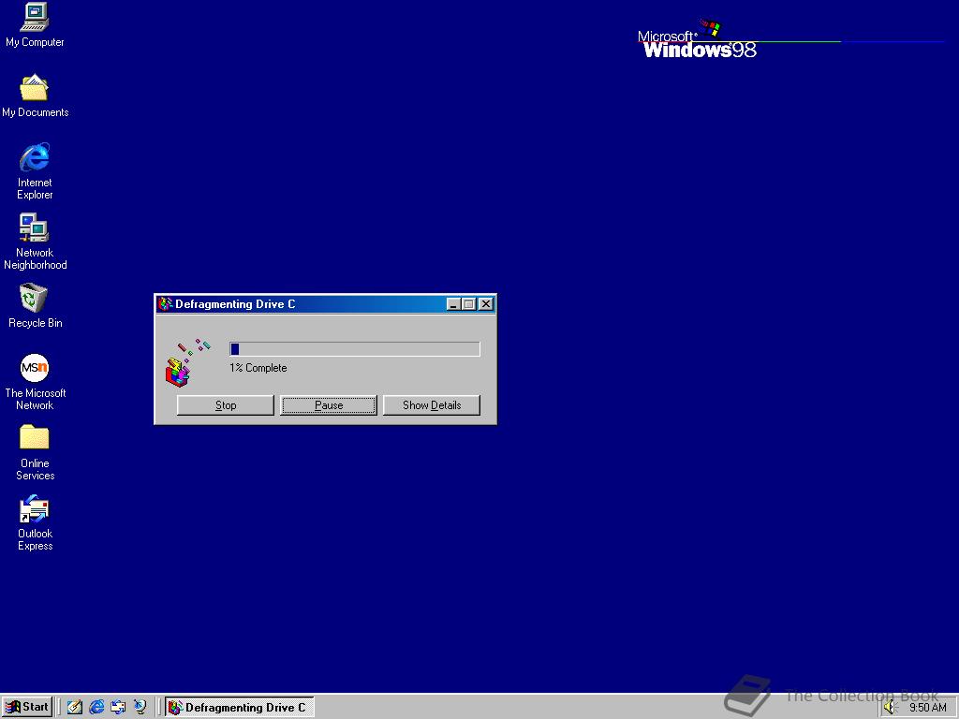This screenshot has width=959, height=719.
Task: Click the volume speaker tray icon
Action: click(x=890, y=708)
